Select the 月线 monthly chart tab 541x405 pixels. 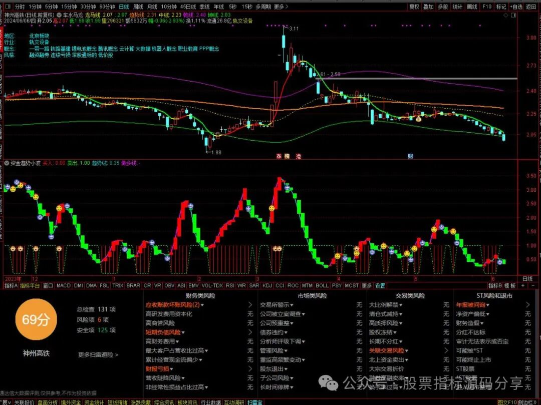152,7
